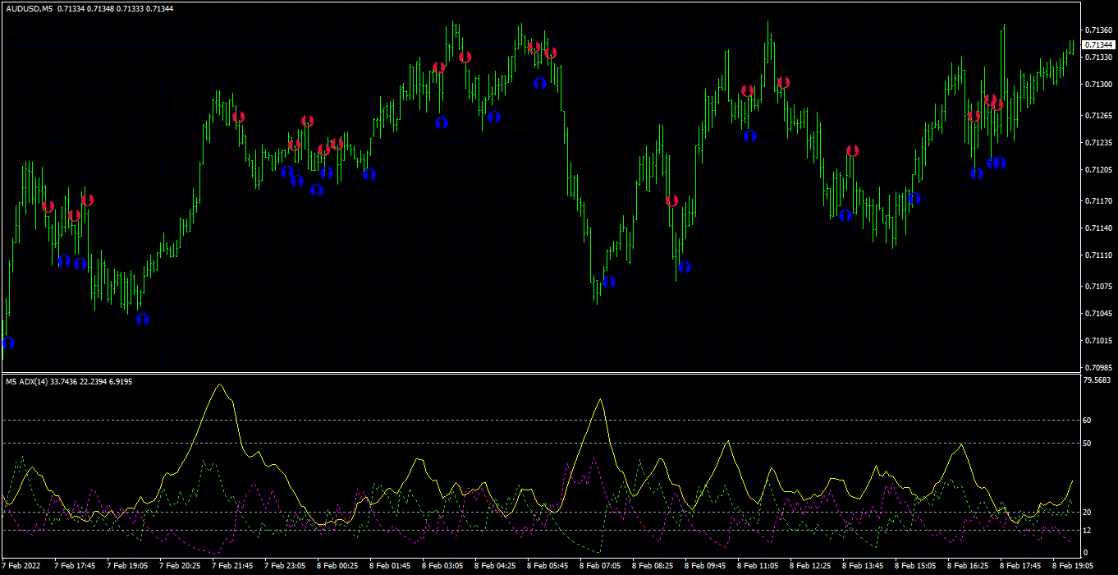Select rightmost pair of blue arrows near 0.71205
The height and width of the screenshot is (575, 1118).
click(997, 163)
